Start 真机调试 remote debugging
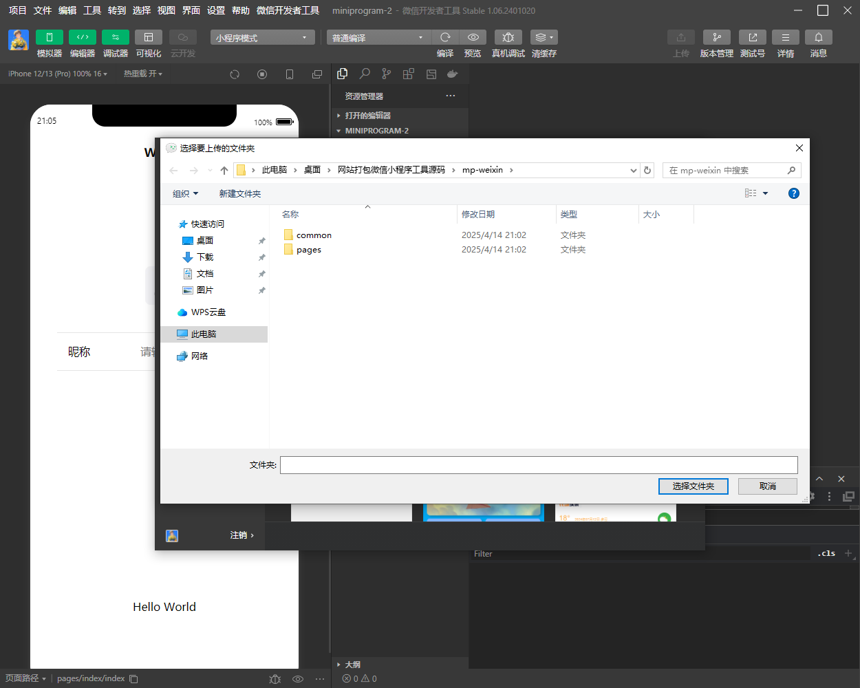This screenshot has height=688, width=860. pyautogui.click(x=508, y=37)
